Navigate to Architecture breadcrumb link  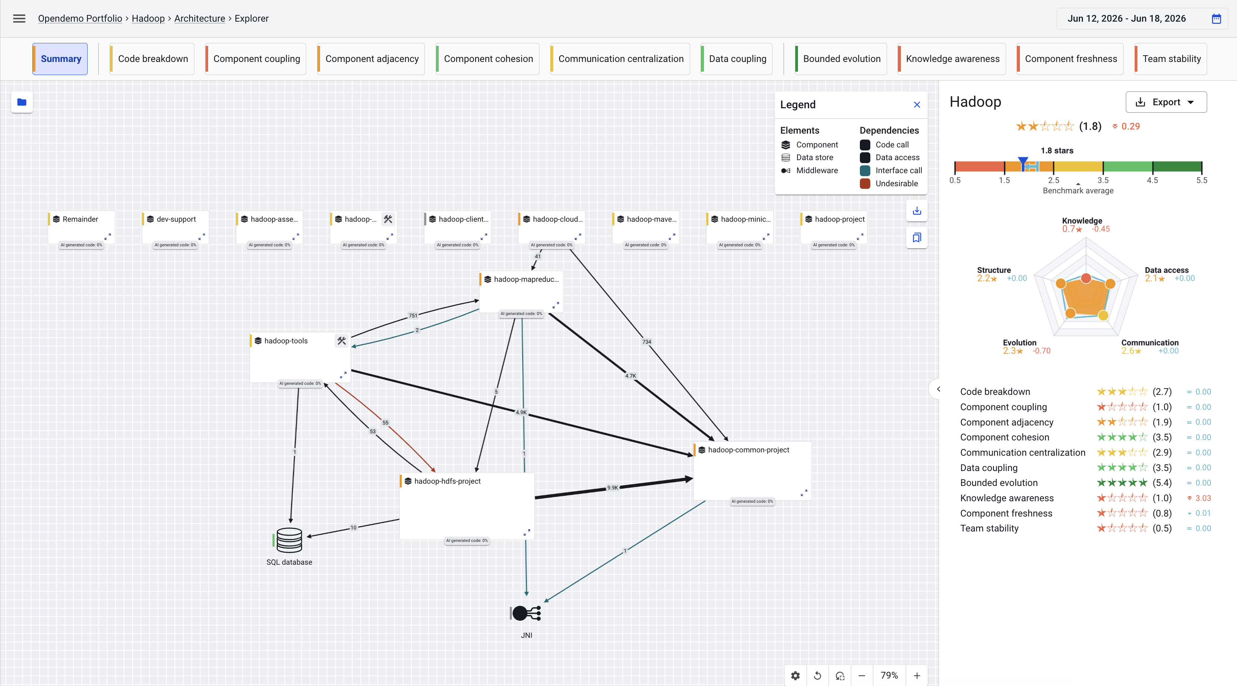pos(199,18)
